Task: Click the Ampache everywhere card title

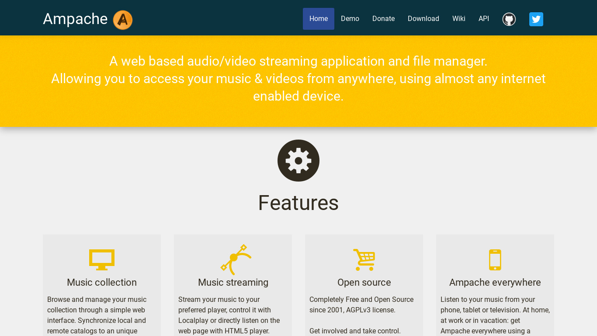Action: click(x=495, y=282)
